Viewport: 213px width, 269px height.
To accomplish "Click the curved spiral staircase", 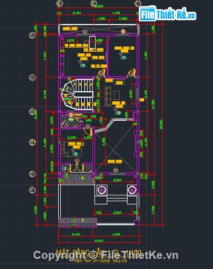I will (77, 94).
